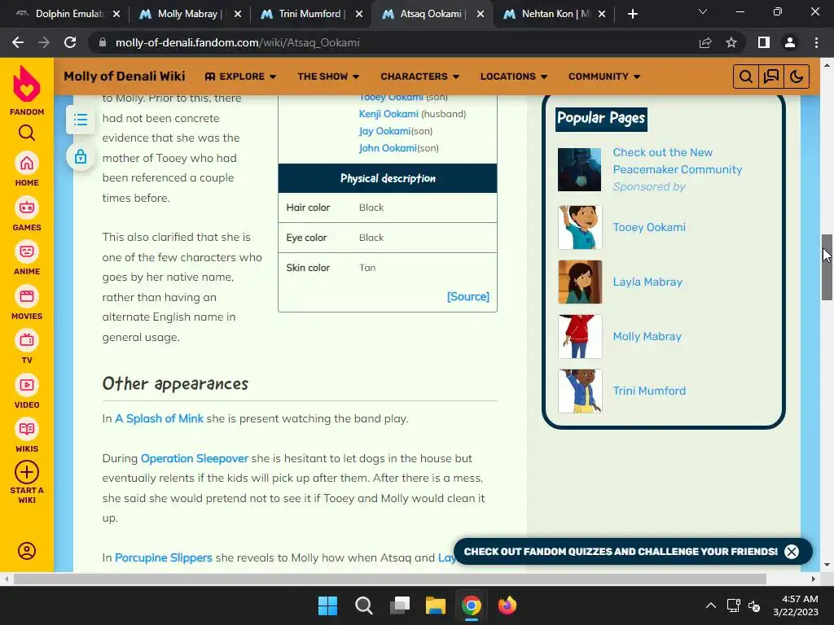
Task: Open Chrome three-dot menu
Action: (x=816, y=42)
